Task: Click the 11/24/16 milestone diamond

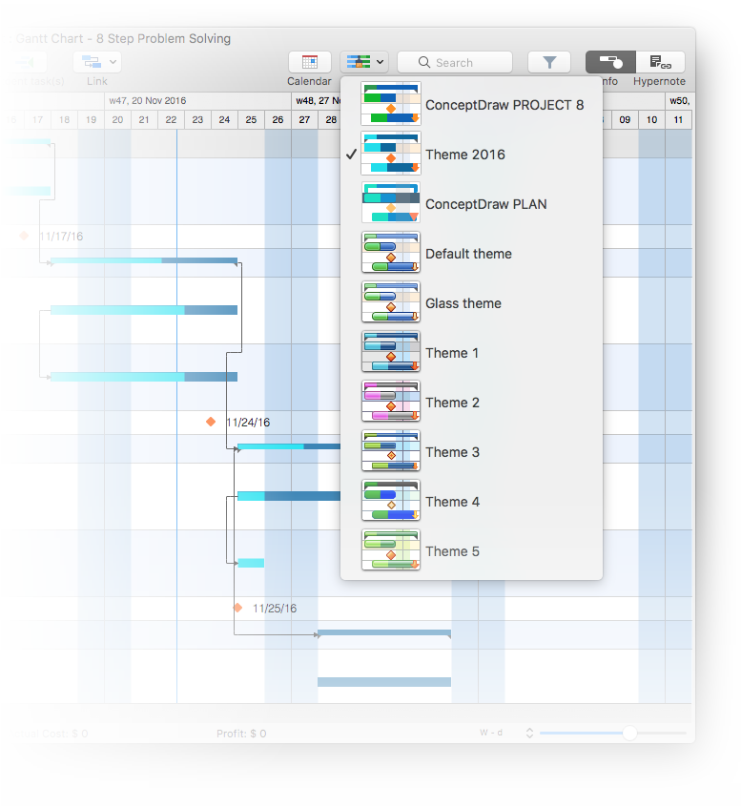Action: point(211,422)
